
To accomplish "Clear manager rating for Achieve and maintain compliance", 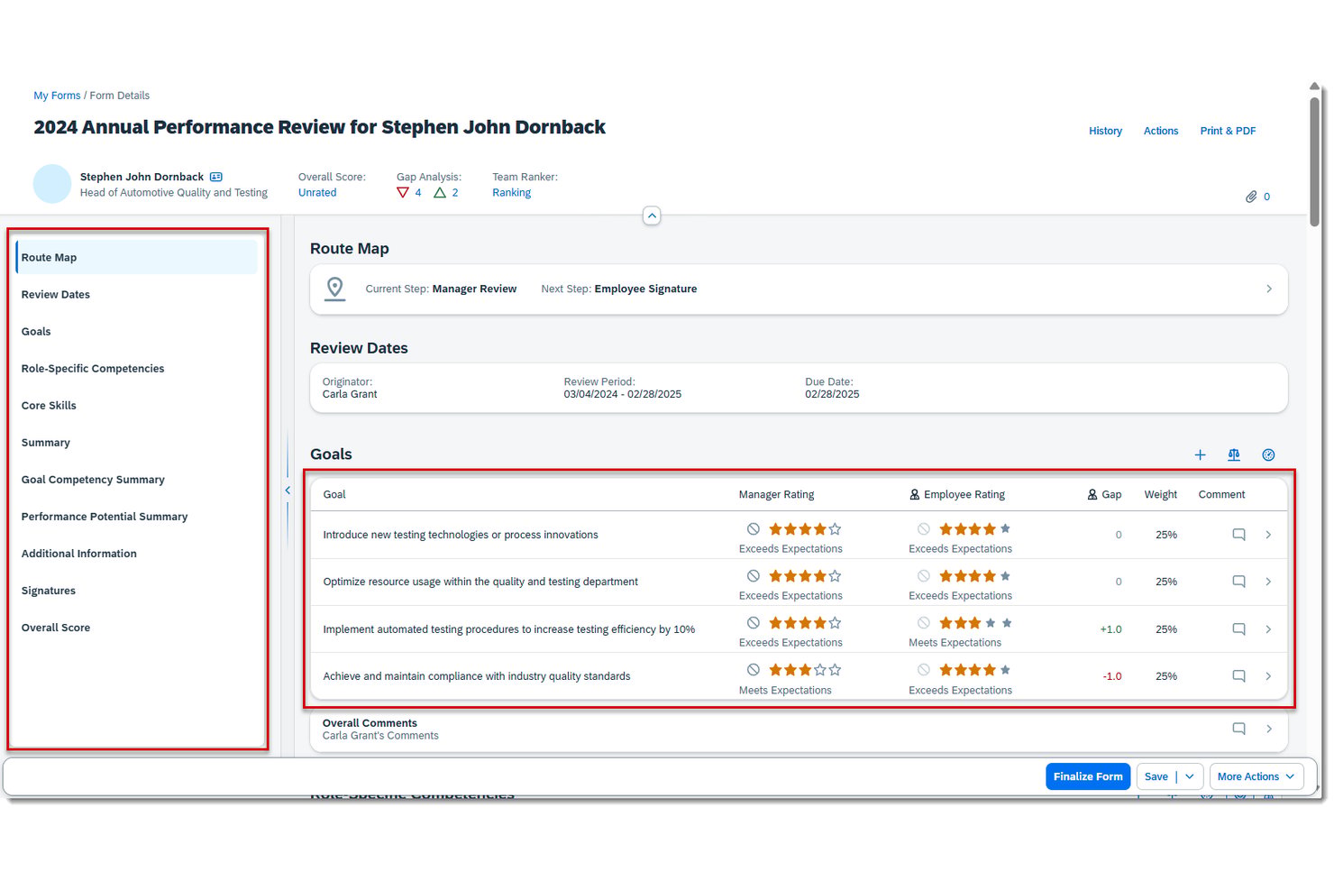I will [x=753, y=670].
